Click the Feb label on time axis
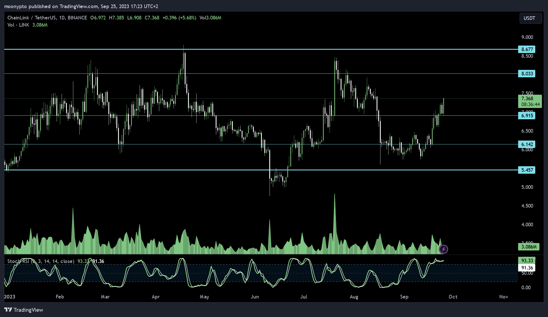Screen dimensions: 548x317 point(60,297)
